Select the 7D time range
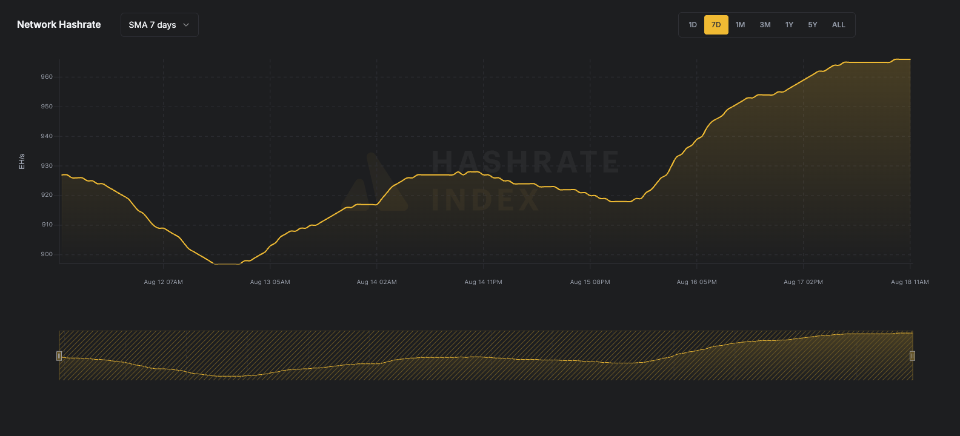This screenshot has width=960, height=436. [716, 25]
